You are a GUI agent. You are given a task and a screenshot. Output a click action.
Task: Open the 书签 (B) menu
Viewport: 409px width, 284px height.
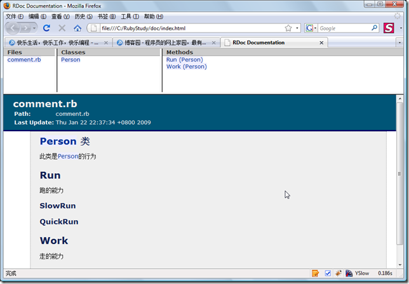[x=107, y=16]
